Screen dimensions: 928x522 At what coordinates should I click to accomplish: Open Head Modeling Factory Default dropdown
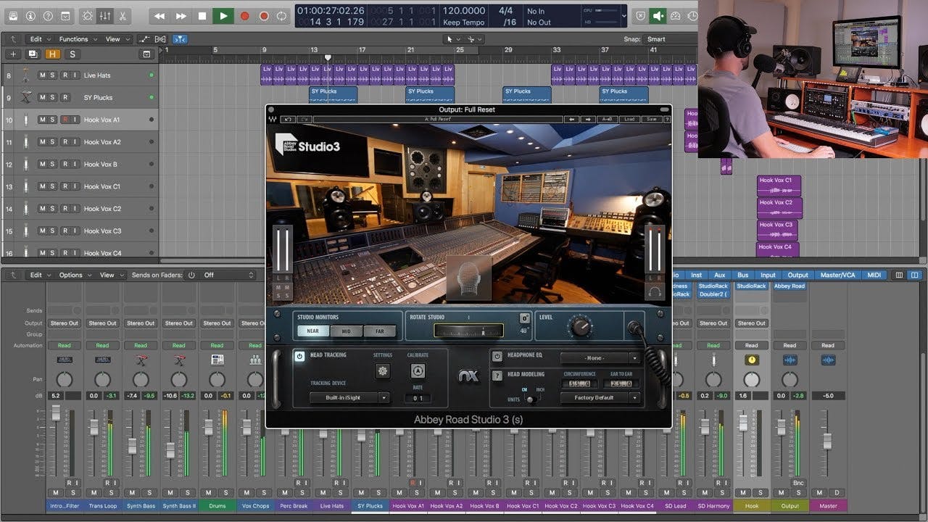click(x=600, y=397)
